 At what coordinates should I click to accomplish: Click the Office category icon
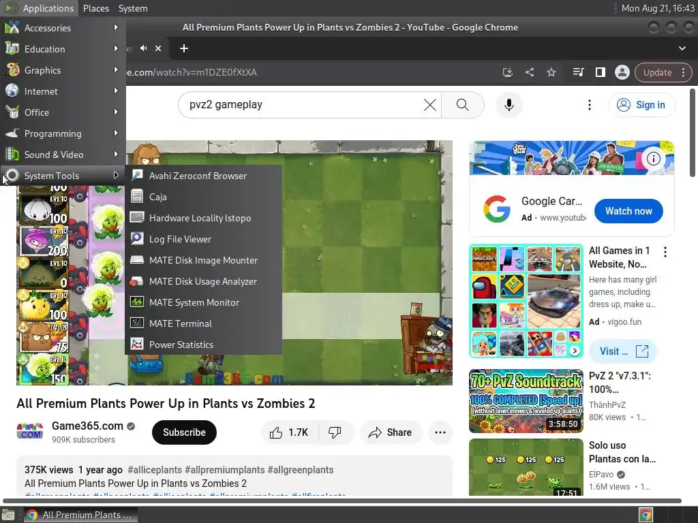click(x=12, y=112)
